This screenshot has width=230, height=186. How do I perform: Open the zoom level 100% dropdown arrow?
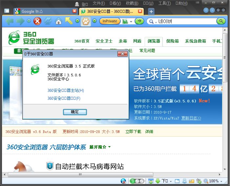tap(221, 181)
